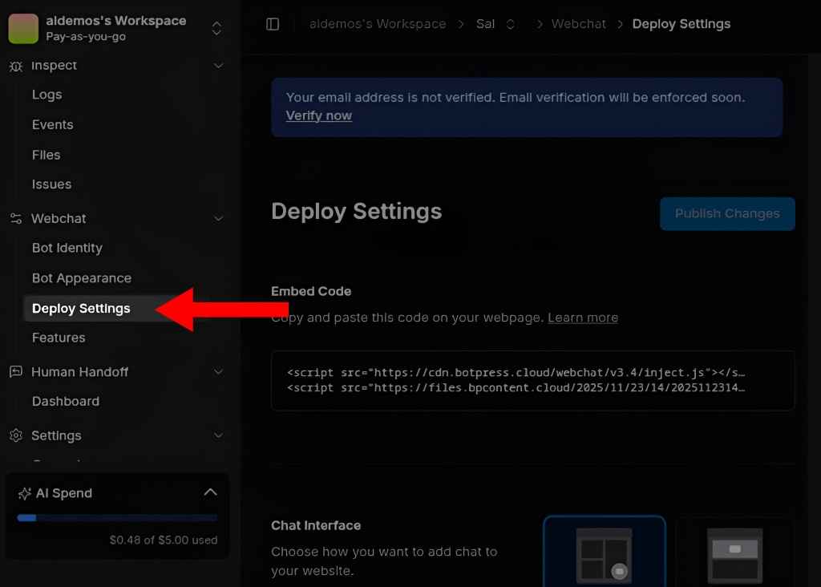
Task: Click the Deploy Settings breadcrumb
Action: tap(681, 24)
